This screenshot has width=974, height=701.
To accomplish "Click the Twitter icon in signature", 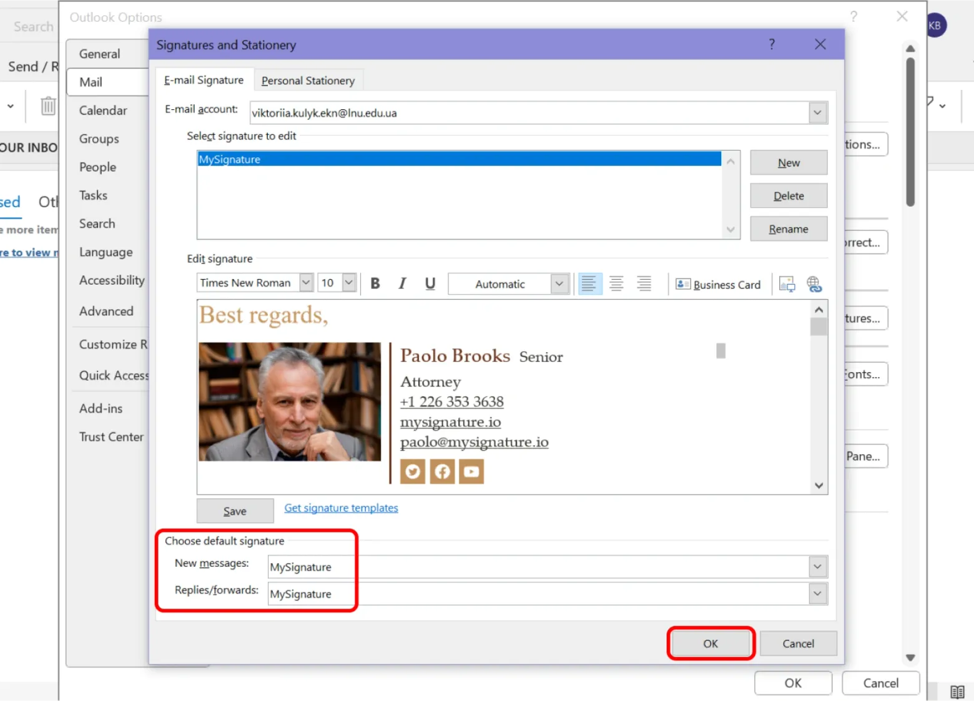I will [x=412, y=471].
